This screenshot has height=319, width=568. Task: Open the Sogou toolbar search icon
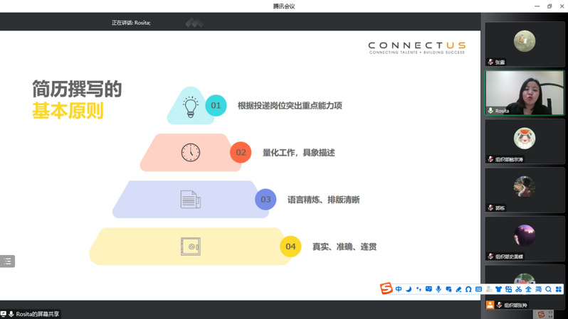[548, 289]
